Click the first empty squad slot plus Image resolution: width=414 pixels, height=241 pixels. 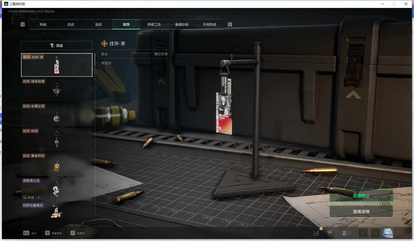363,233
